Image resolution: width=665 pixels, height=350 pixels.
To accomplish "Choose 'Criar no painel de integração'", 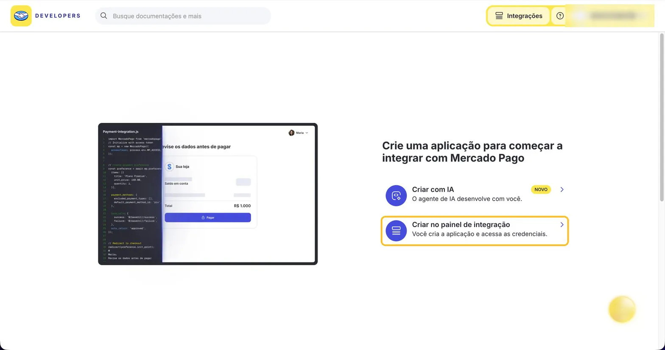I will point(475,231).
